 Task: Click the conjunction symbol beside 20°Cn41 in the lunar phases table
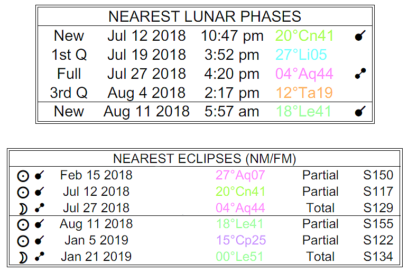(360, 36)
